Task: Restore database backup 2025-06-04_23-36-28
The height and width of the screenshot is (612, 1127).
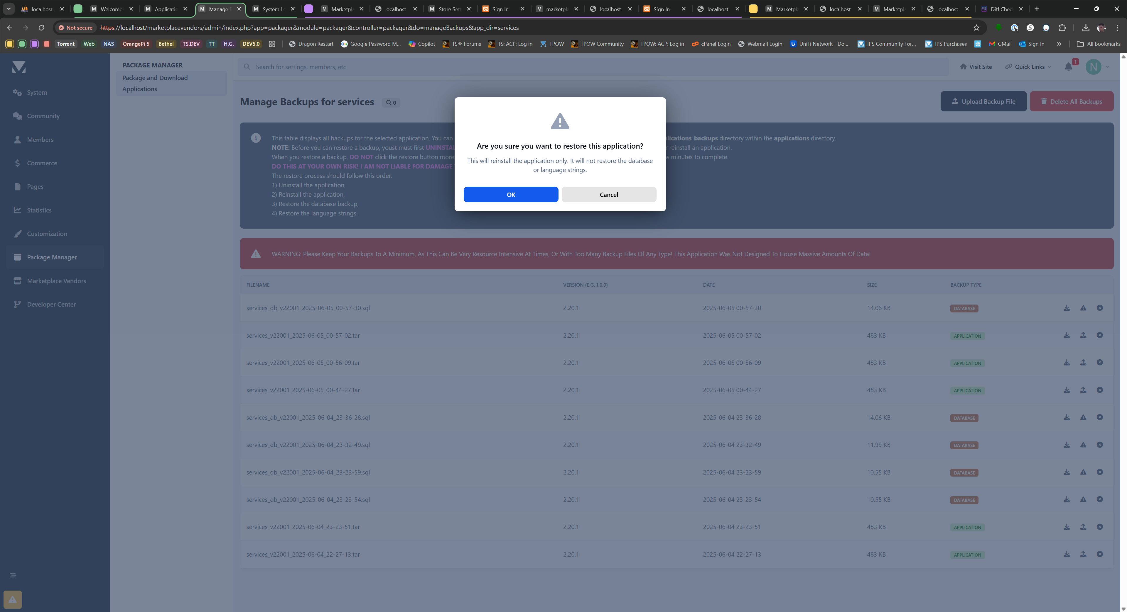Action: click(1083, 418)
